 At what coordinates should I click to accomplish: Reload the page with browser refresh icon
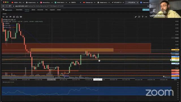pos(10,6)
